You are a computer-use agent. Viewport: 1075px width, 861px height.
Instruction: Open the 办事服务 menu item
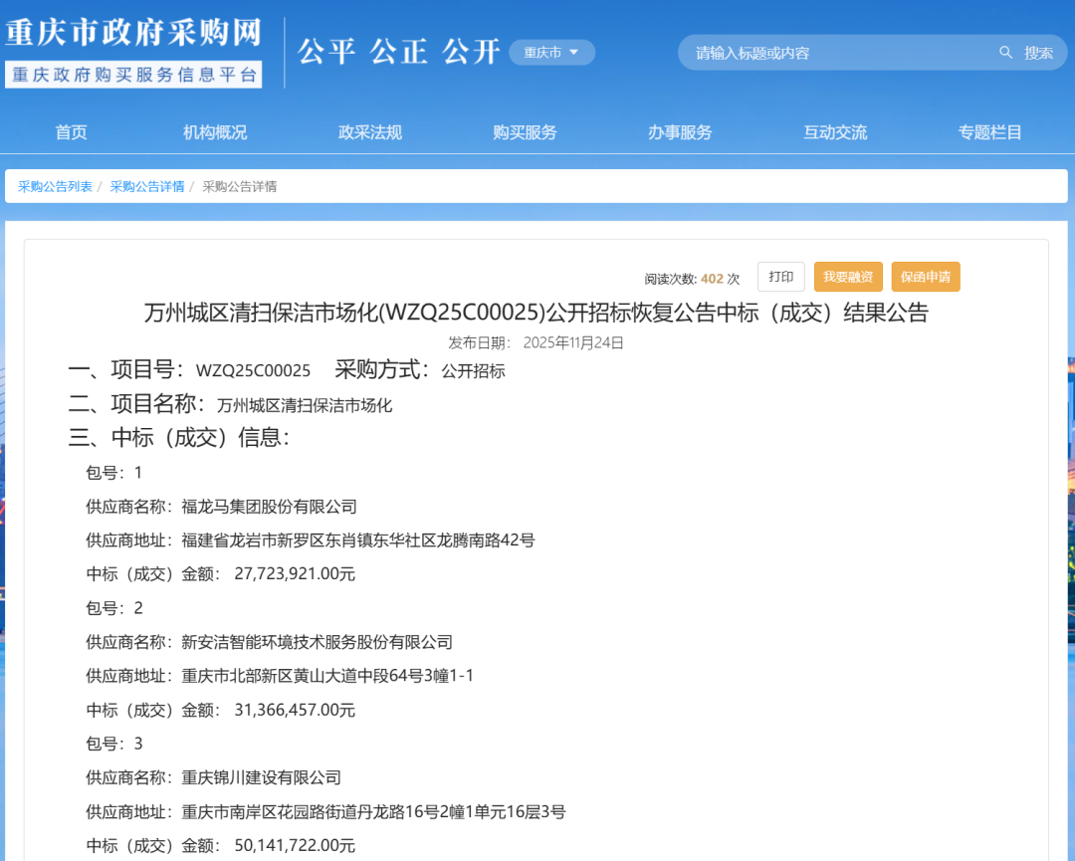click(680, 132)
